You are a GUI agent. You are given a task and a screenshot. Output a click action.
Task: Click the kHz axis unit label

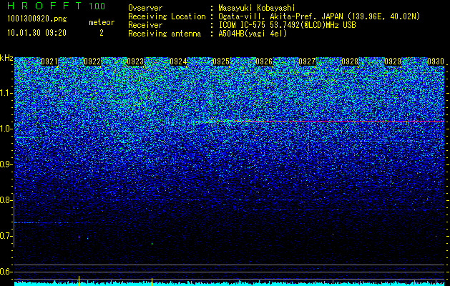pos(6,58)
